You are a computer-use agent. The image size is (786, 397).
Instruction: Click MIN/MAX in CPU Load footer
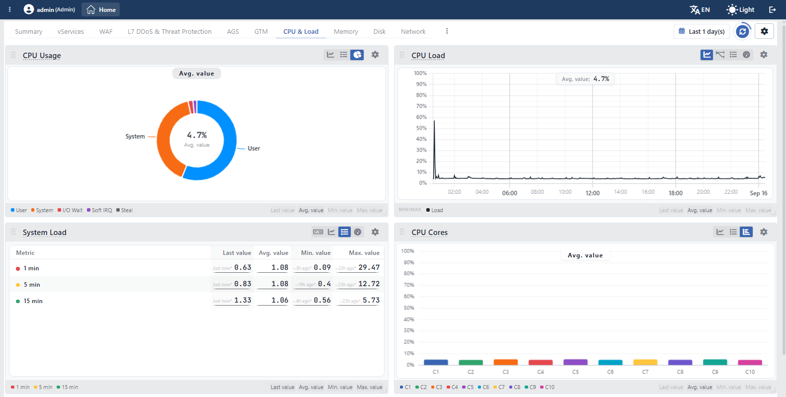410,210
